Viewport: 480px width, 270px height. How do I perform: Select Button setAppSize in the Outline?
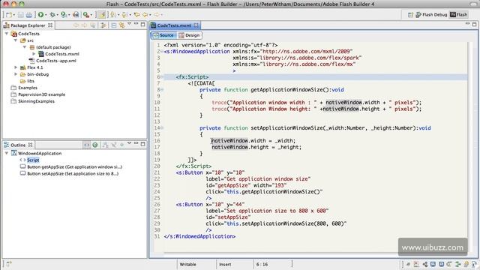click(x=69, y=173)
